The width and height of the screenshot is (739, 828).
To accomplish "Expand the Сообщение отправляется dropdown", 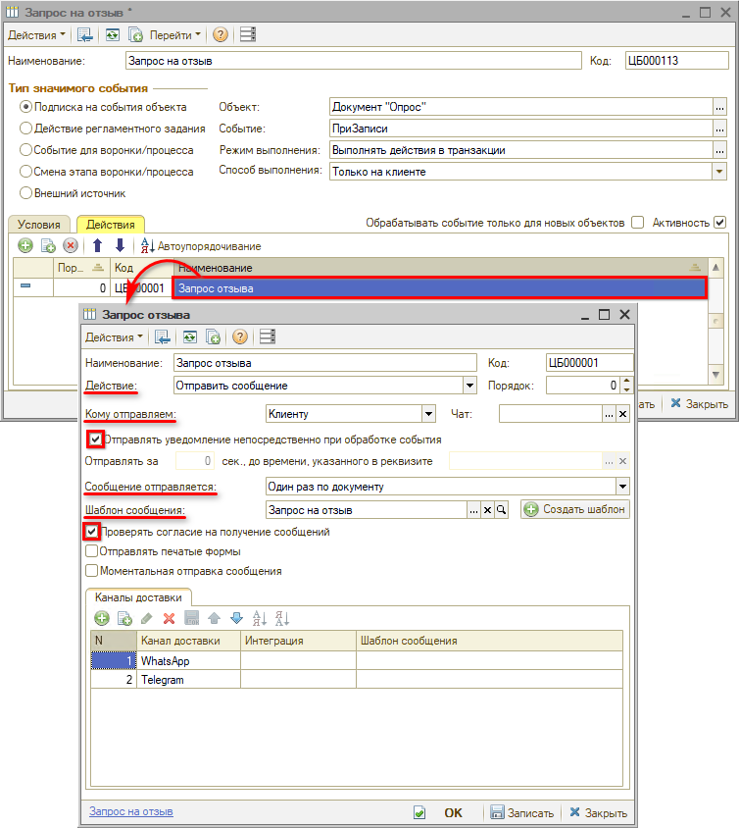I will point(622,487).
